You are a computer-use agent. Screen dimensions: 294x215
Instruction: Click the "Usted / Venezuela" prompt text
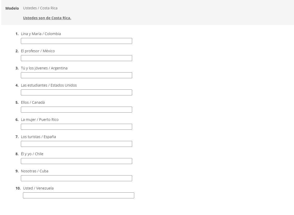[x=38, y=188]
